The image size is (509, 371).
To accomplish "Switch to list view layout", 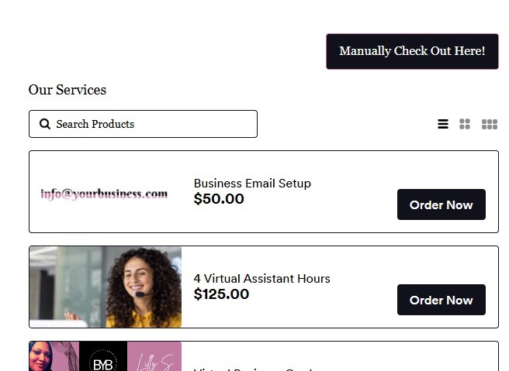I will [x=443, y=124].
